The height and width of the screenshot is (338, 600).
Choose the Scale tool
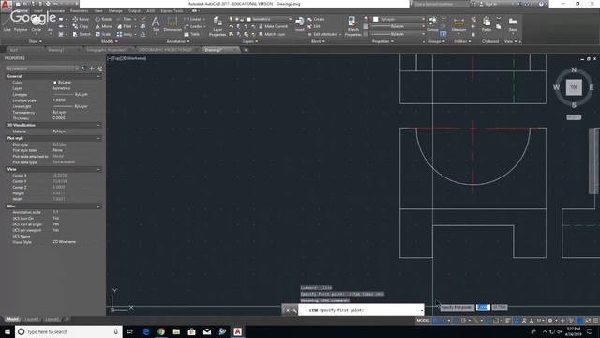click(x=103, y=34)
